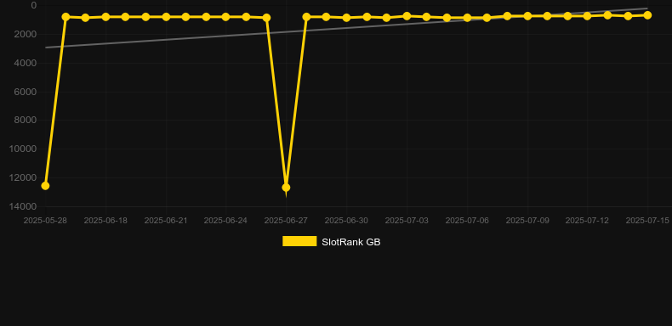This screenshot has height=326, width=672.
Task: Select the data point just before the 2025-06-27 dip
Action: 266,18
